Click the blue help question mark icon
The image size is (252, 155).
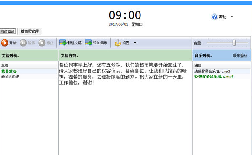click(214, 17)
